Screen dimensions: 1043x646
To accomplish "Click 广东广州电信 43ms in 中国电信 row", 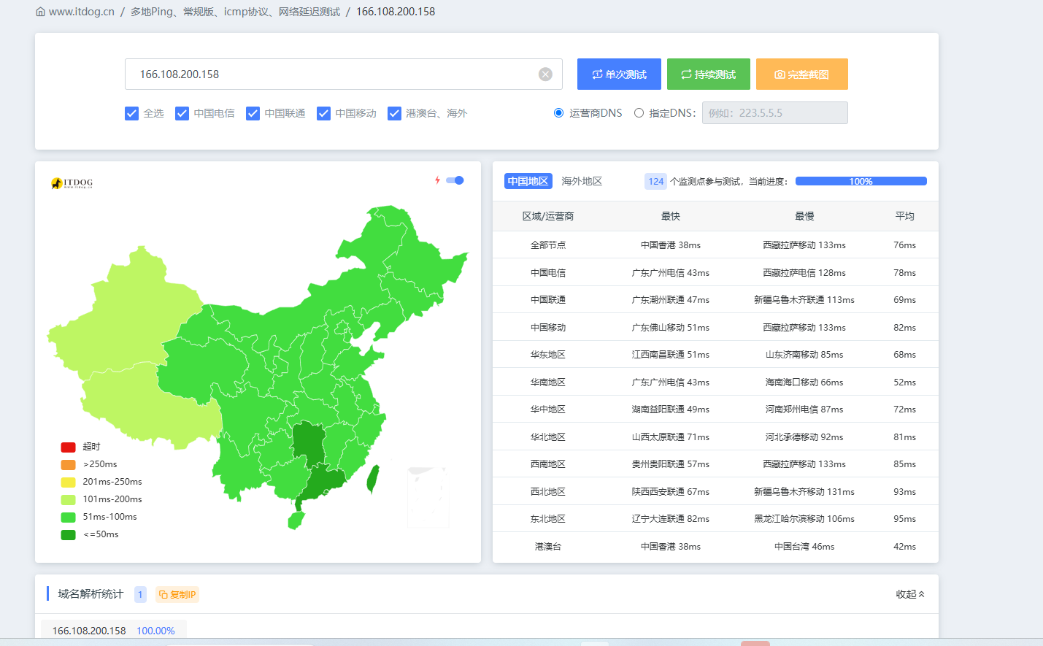I will (x=671, y=272).
